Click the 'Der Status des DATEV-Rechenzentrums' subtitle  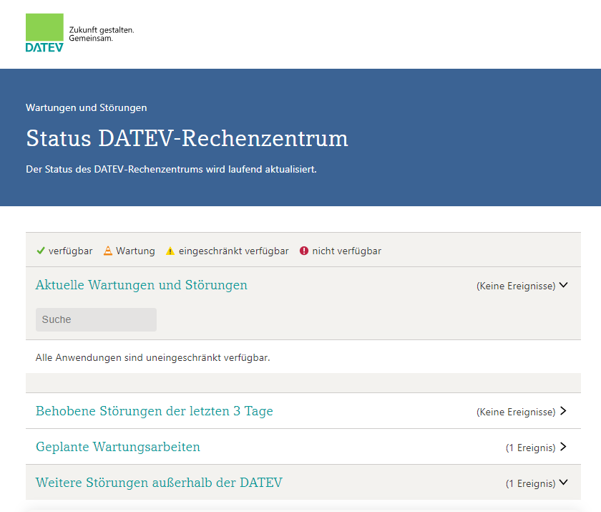pos(171,170)
